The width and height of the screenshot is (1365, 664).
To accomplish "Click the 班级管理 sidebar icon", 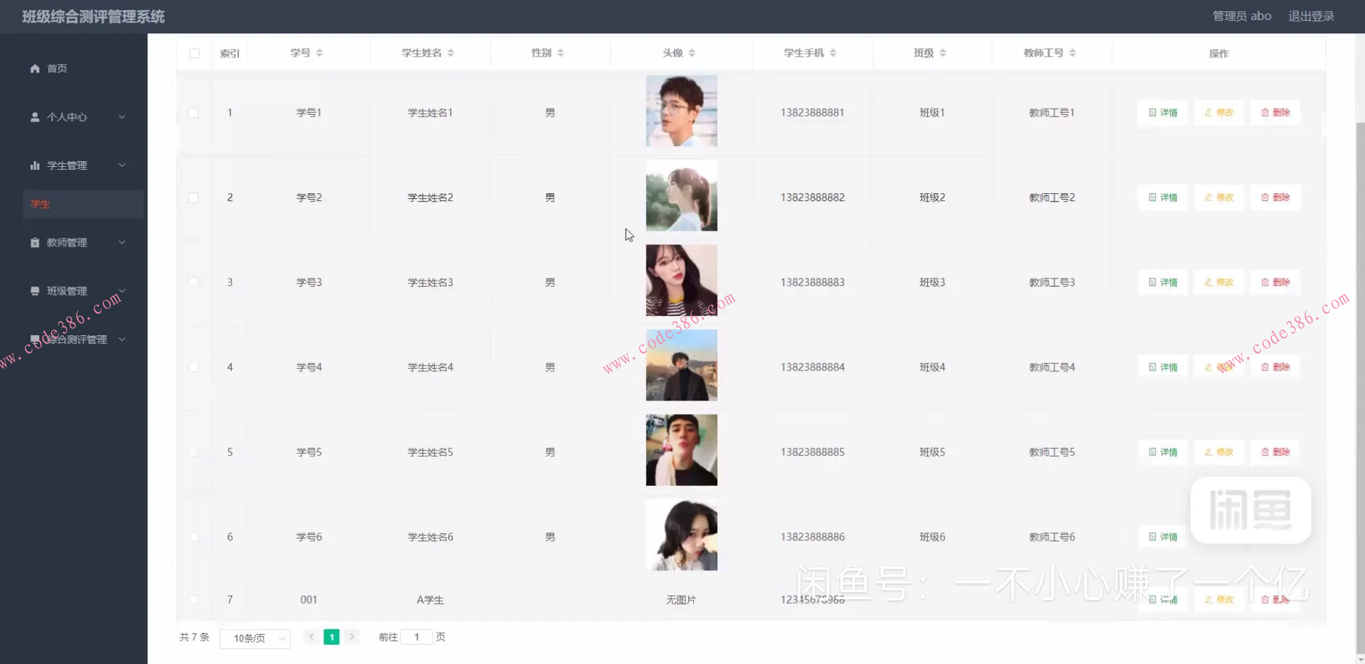I will (34, 290).
